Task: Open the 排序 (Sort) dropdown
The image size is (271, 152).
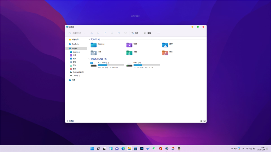Action: 136,33
